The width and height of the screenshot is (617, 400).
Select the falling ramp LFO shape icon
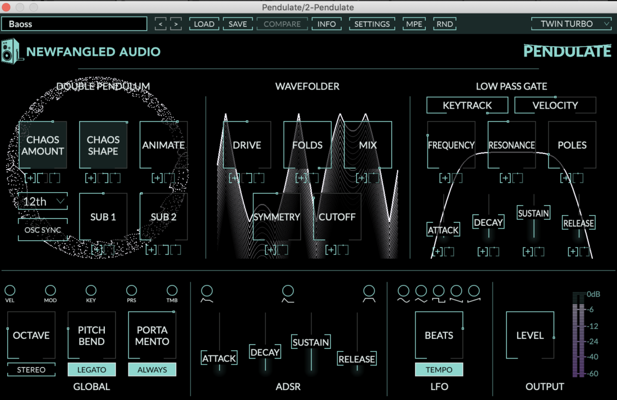tap(456, 294)
